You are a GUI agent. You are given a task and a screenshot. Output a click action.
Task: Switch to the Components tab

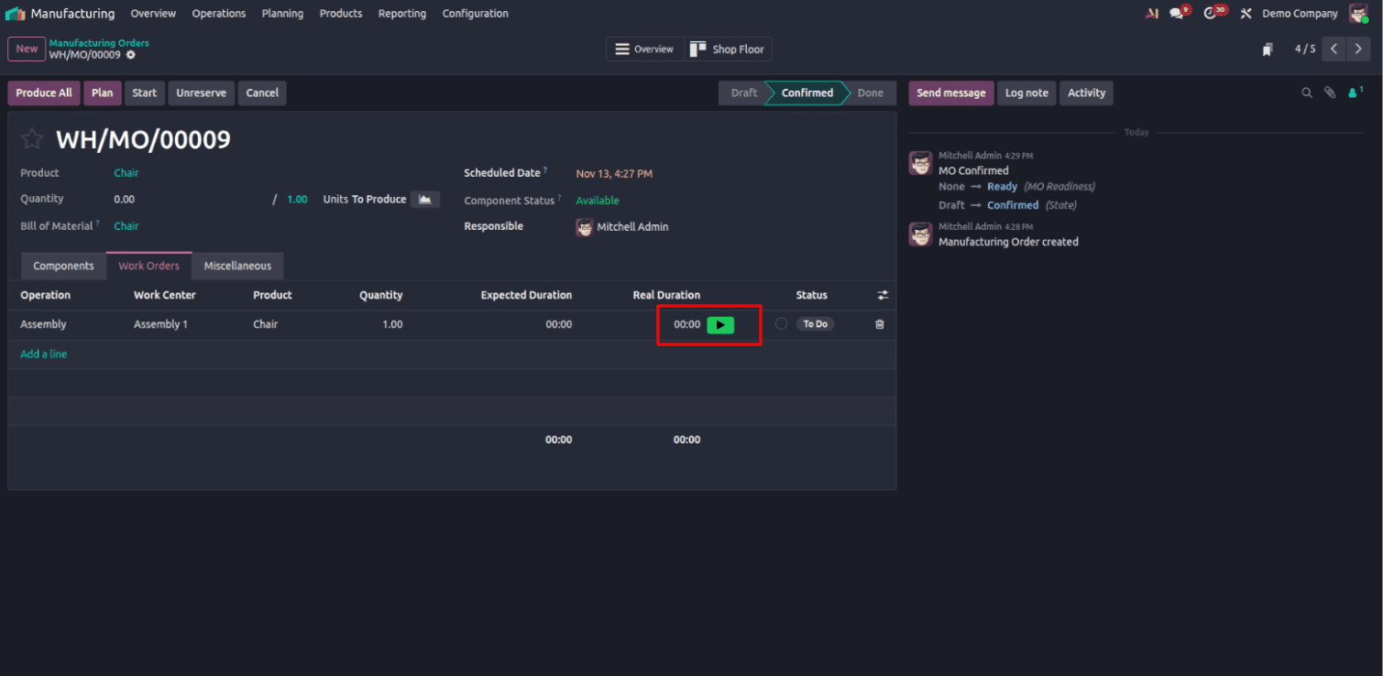(x=62, y=266)
